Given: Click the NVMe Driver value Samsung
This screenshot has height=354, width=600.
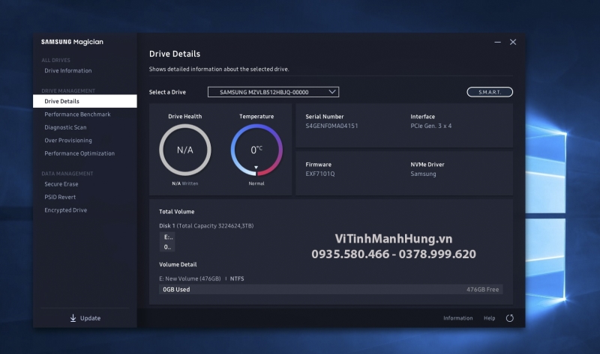Looking at the screenshot, I should pyautogui.click(x=423, y=174).
